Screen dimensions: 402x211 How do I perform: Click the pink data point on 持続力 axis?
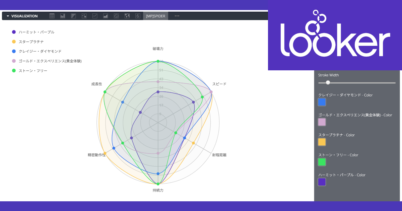158,153
